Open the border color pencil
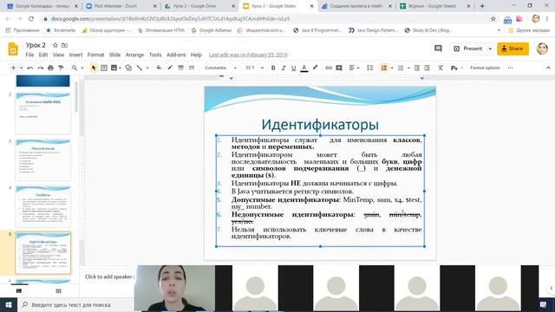The width and height of the screenshot is (555, 312). 170,68
